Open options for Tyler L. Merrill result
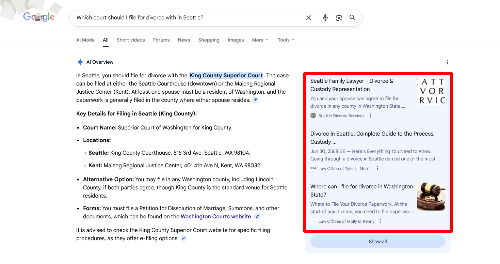The height and width of the screenshot is (264, 500). click(377, 169)
